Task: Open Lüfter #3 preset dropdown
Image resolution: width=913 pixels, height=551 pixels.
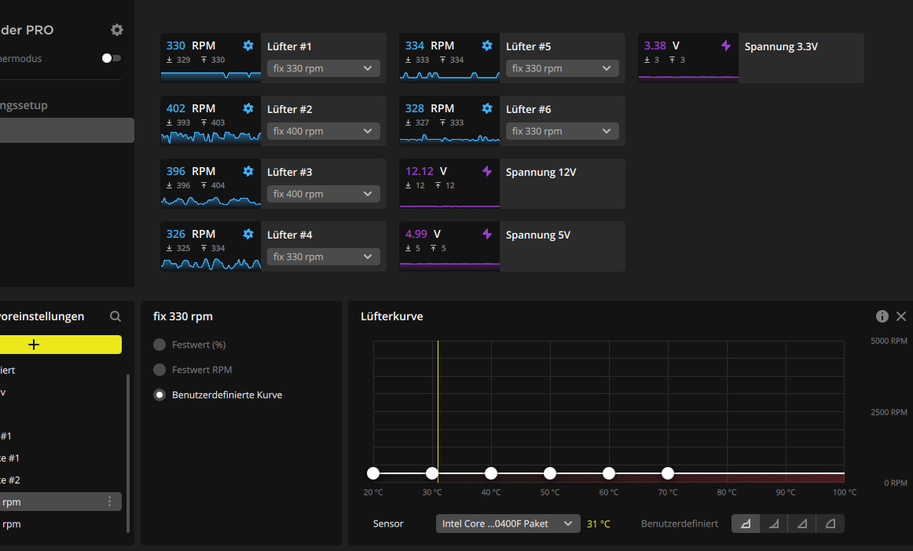Action: (x=323, y=194)
